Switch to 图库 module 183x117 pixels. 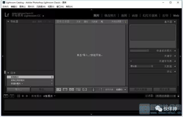point(97,15)
